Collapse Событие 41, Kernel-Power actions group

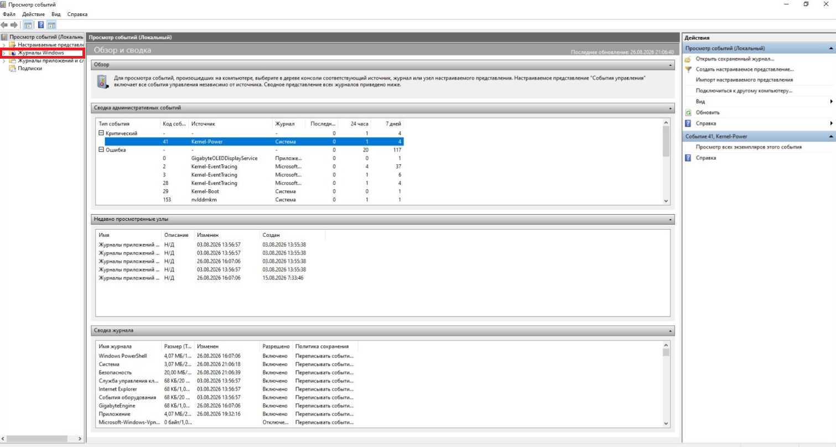(831, 137)
